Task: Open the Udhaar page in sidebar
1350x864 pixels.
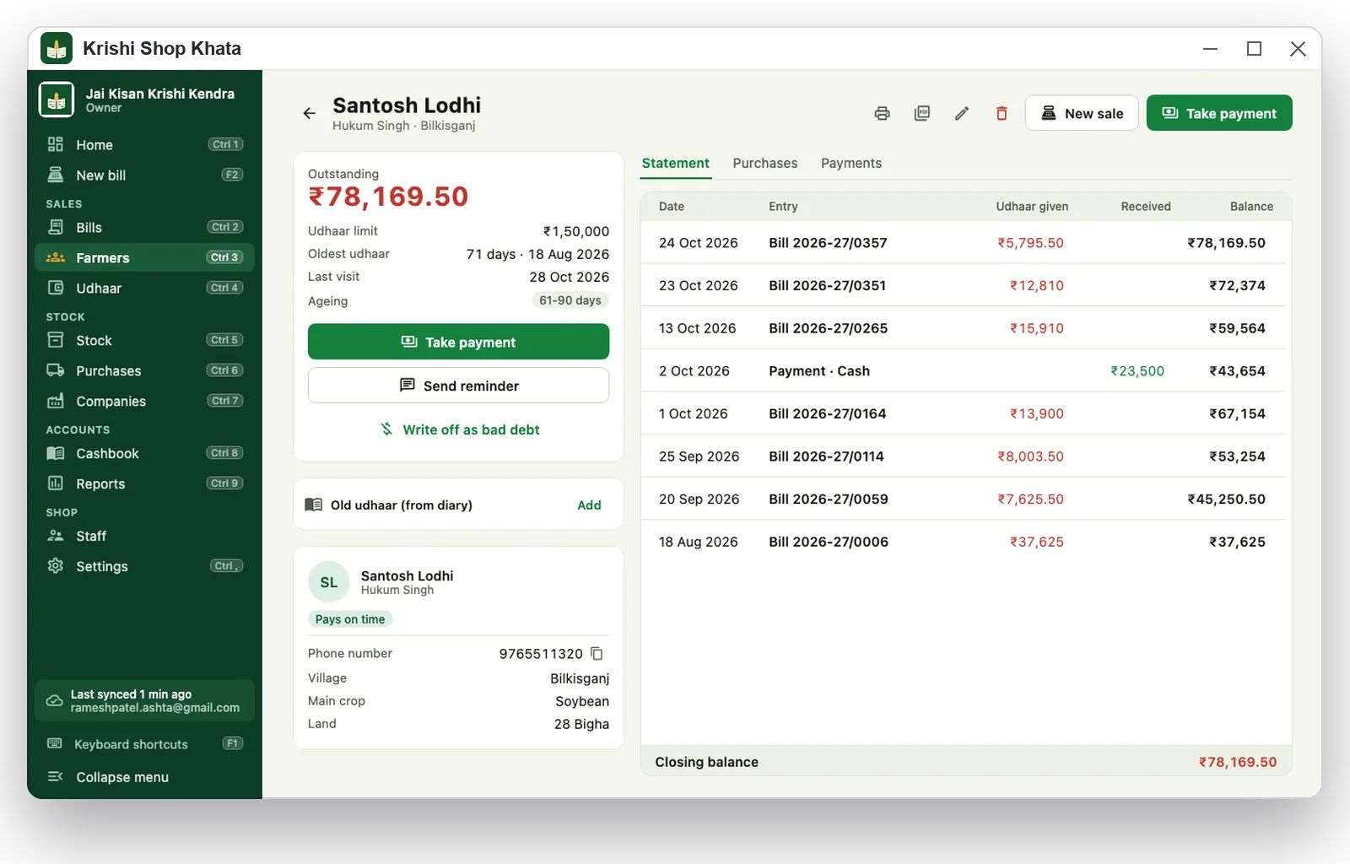Action: pos(144,289)
